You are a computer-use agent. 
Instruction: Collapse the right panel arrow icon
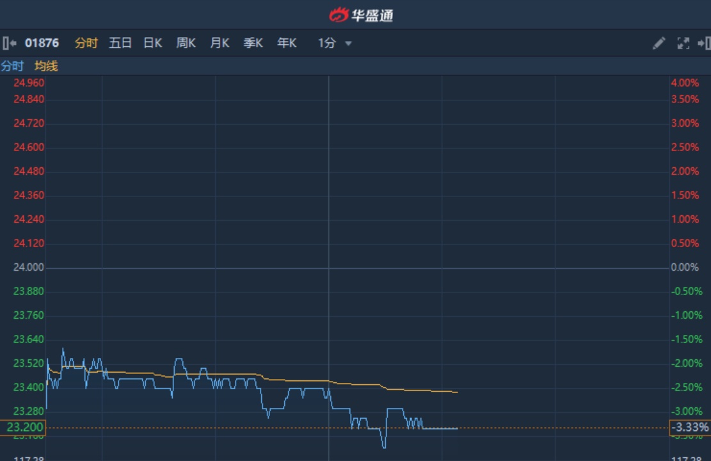704,43
